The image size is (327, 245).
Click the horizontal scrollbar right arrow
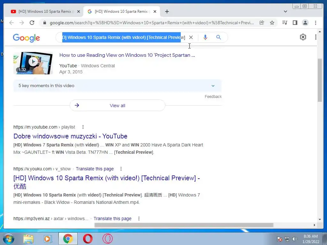(314, 225)
